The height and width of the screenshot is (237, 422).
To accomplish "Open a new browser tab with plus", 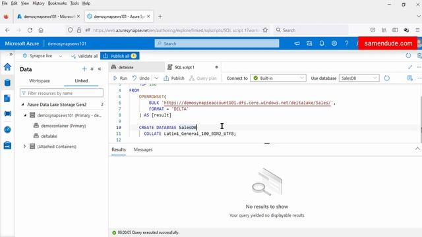I will 160,16.
